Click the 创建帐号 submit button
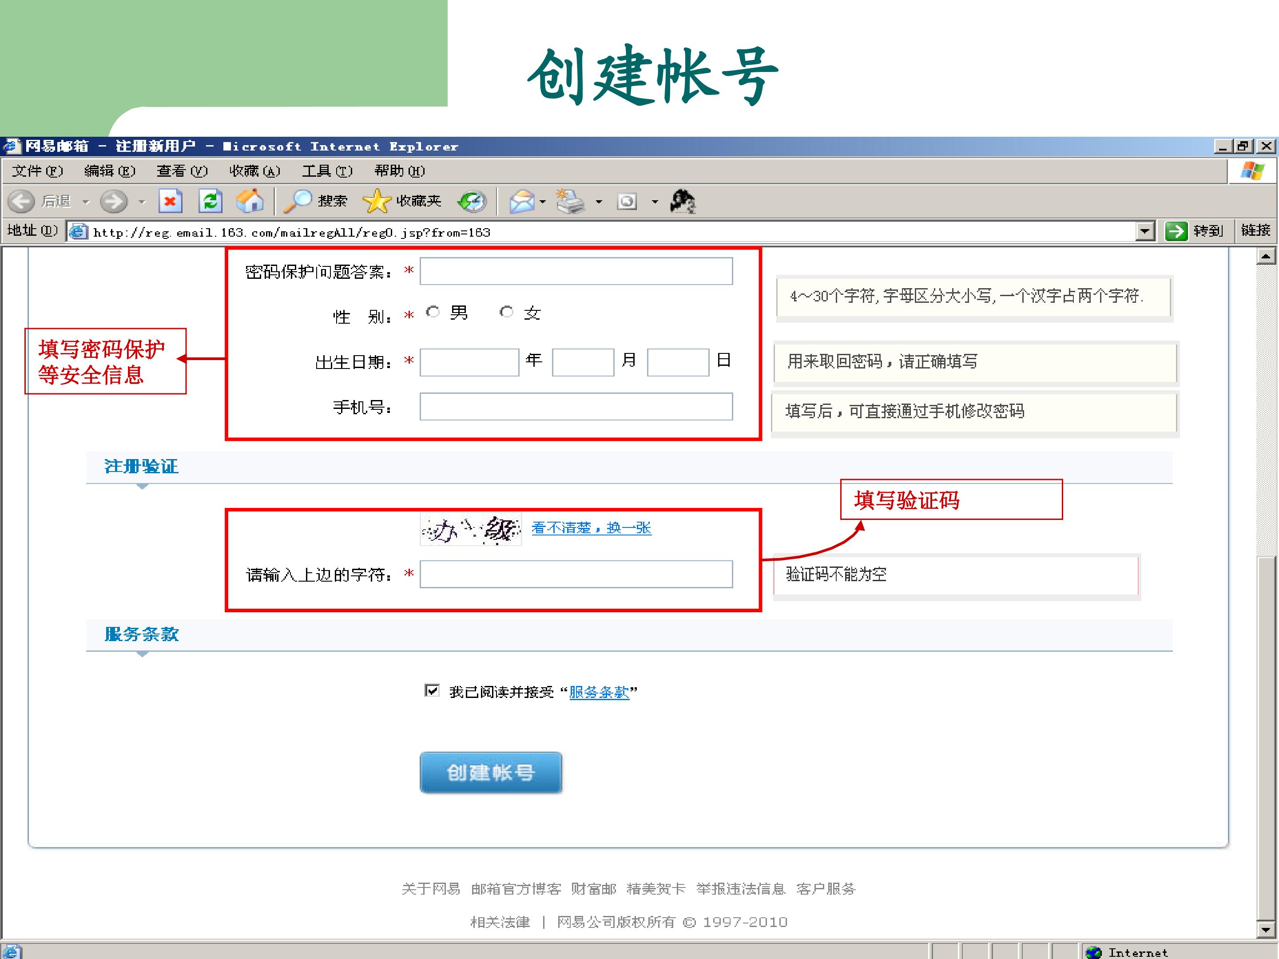The image size is (1279, 959). pos(490,772)
